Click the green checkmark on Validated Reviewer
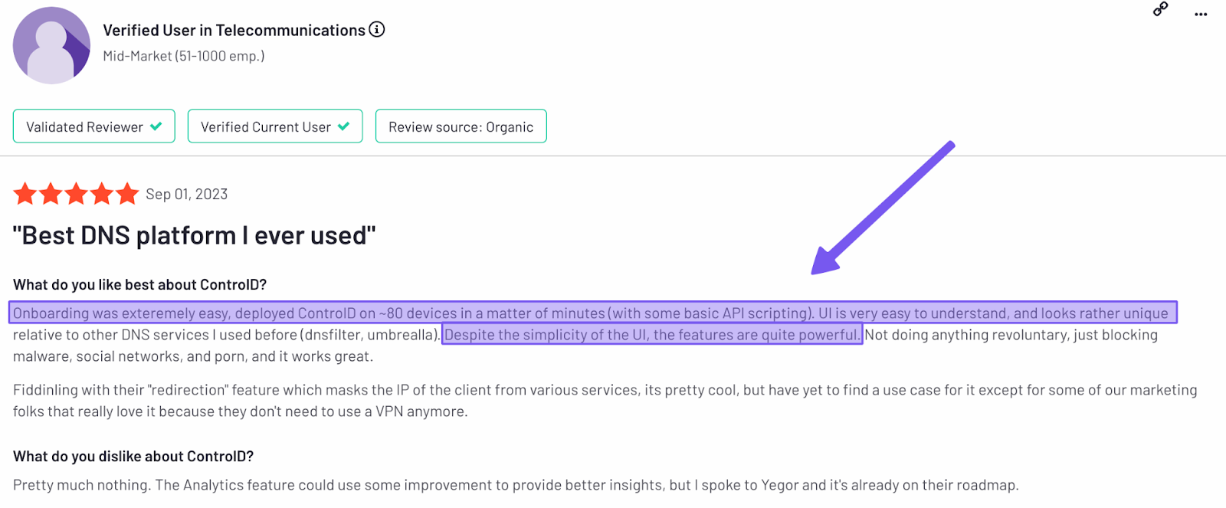1226x508 pixels. click(x=156, y=126)
